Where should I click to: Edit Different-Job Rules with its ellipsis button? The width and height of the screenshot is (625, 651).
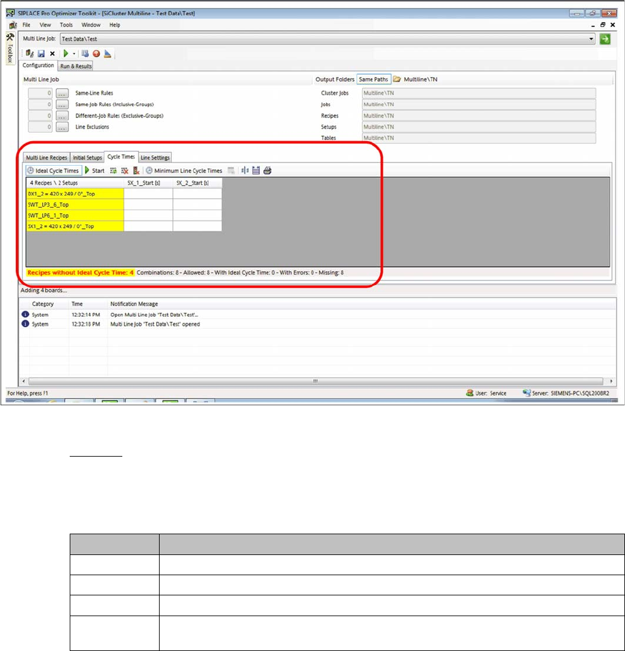62,116
